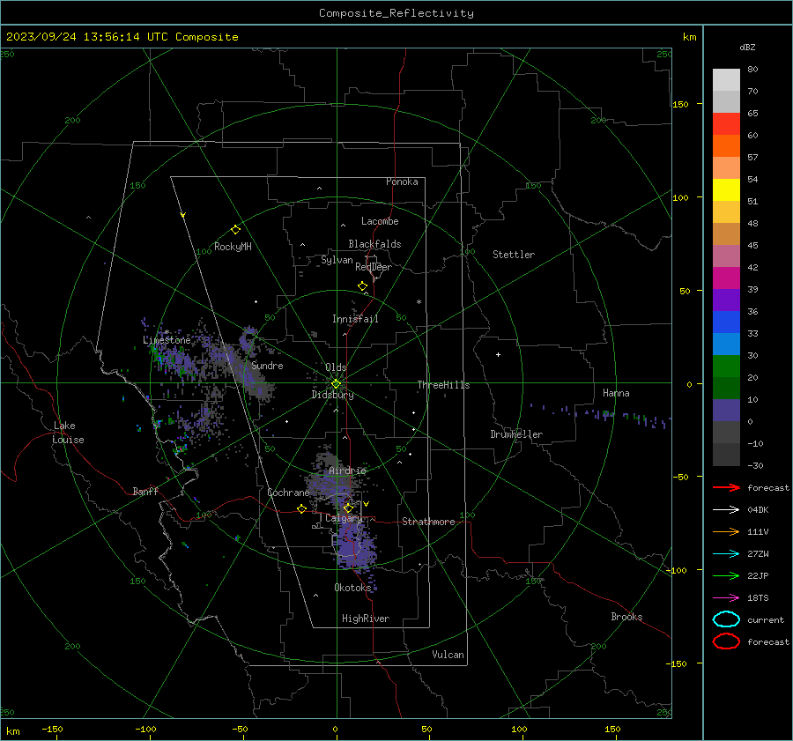Viewport: 793px width, 741px height.
Task: Click the 'current' legend label
Action: click(x=765, y=619)
